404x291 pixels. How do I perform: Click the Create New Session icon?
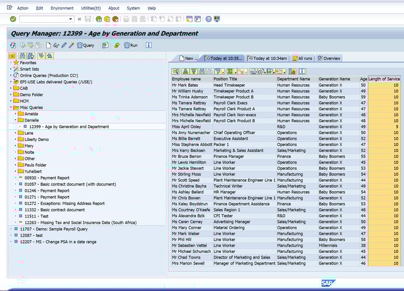pos(189,19)
